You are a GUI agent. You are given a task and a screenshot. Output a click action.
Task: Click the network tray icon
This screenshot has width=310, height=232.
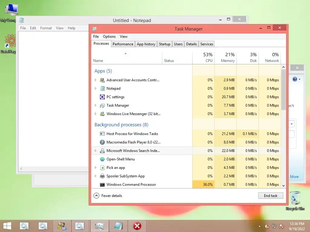tap(274, 226)
